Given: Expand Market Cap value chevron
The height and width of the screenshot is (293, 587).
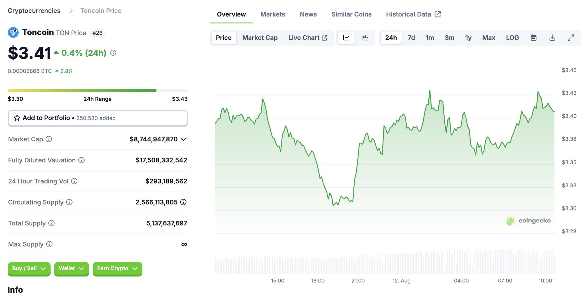Looking at the screenshot, I should point(183,139).
